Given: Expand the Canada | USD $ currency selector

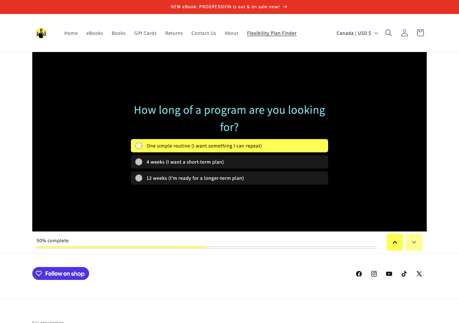Looking at the screenshot, I should click(357, 33).
